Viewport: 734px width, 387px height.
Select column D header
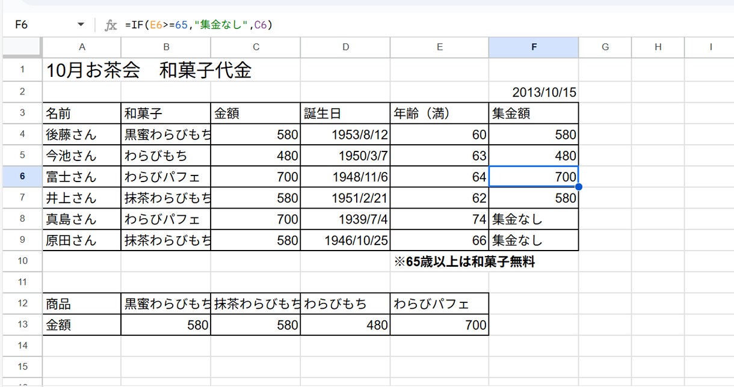(x=345, y=47)
